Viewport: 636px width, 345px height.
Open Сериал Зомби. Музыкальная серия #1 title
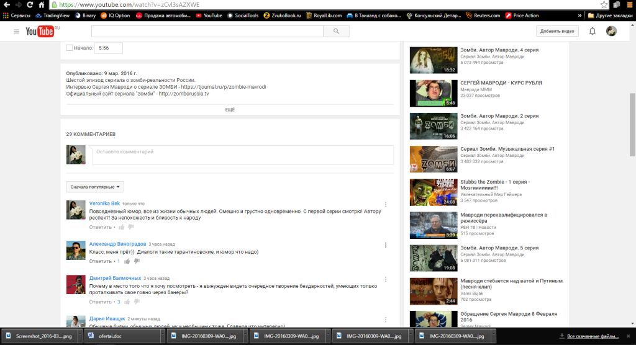point(507,149)
